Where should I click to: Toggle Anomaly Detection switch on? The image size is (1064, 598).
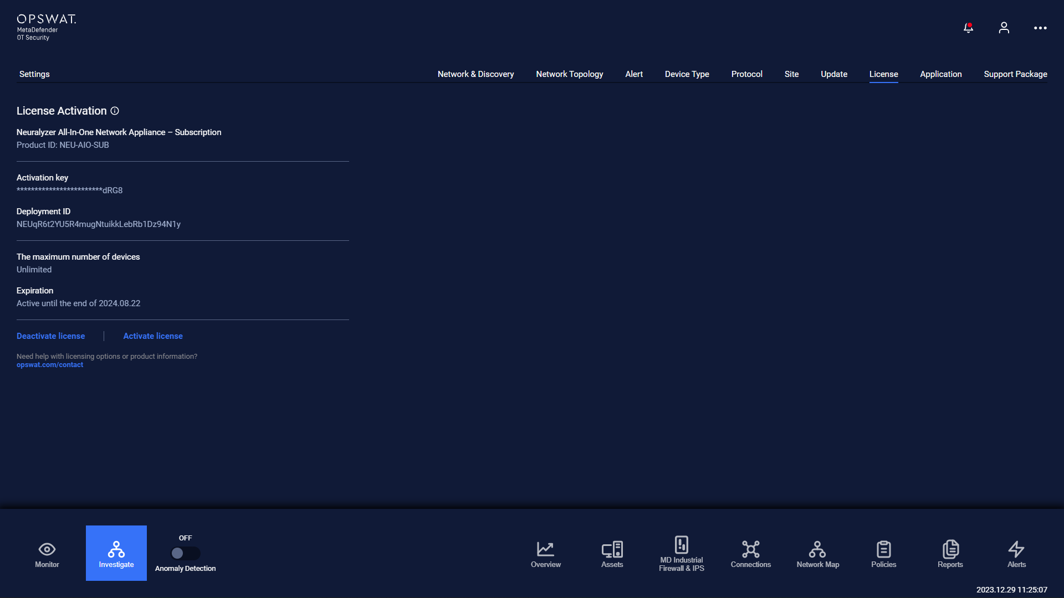pyautogui.click(x=185, y=553)
